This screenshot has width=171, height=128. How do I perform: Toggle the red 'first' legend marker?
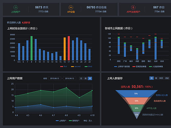(x=61, y=67)
